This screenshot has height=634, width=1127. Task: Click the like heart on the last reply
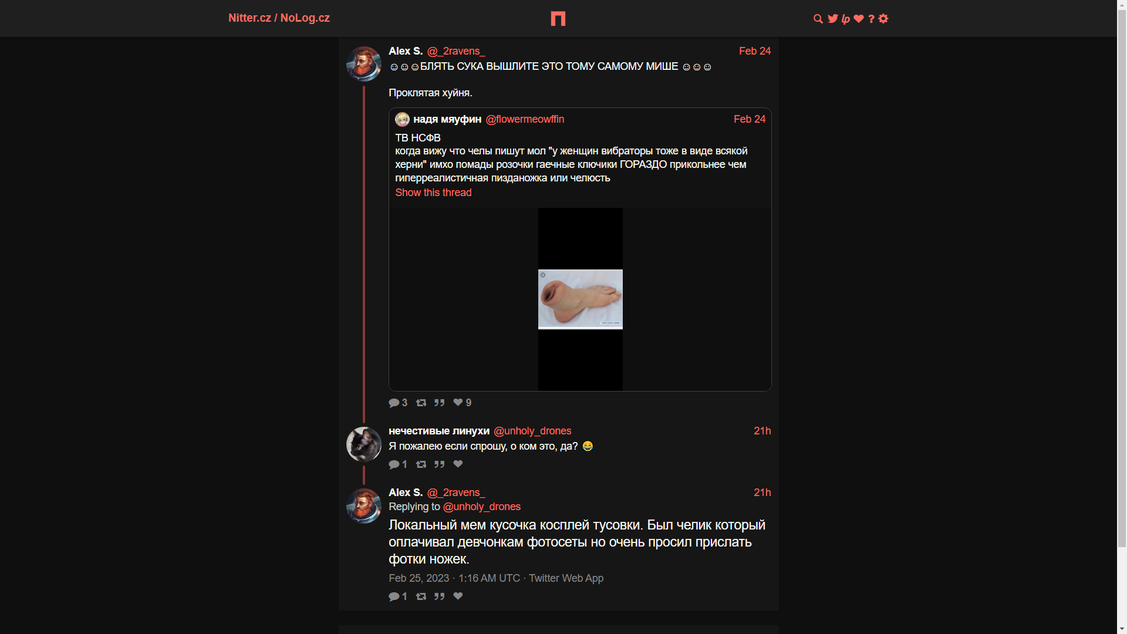tap(458, 596)
